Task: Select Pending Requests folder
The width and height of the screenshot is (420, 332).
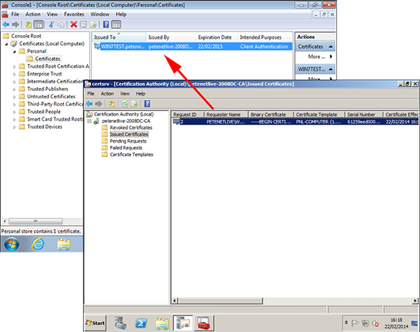Action: [128, 141]
